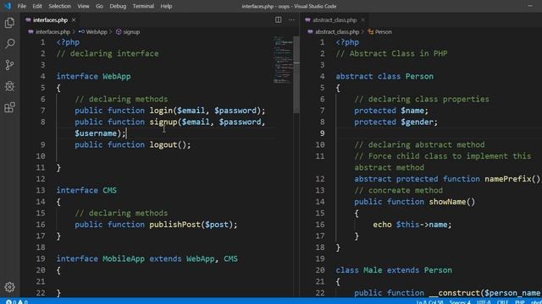The image size is (542, 304).
Task: Click 'echo $this->name;' statement
Action: 412,225
